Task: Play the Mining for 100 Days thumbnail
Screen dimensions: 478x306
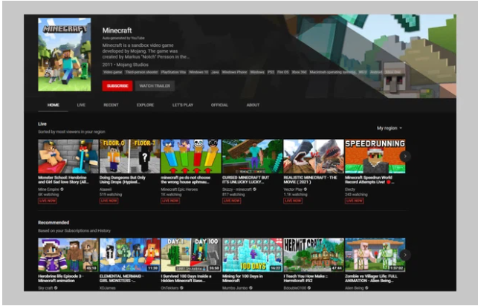Action: [252, 255]
